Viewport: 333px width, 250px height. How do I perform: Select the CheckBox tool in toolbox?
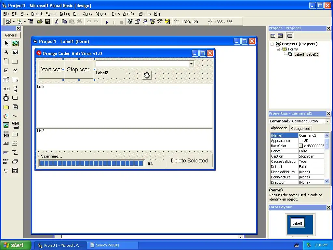click(6, 70)
